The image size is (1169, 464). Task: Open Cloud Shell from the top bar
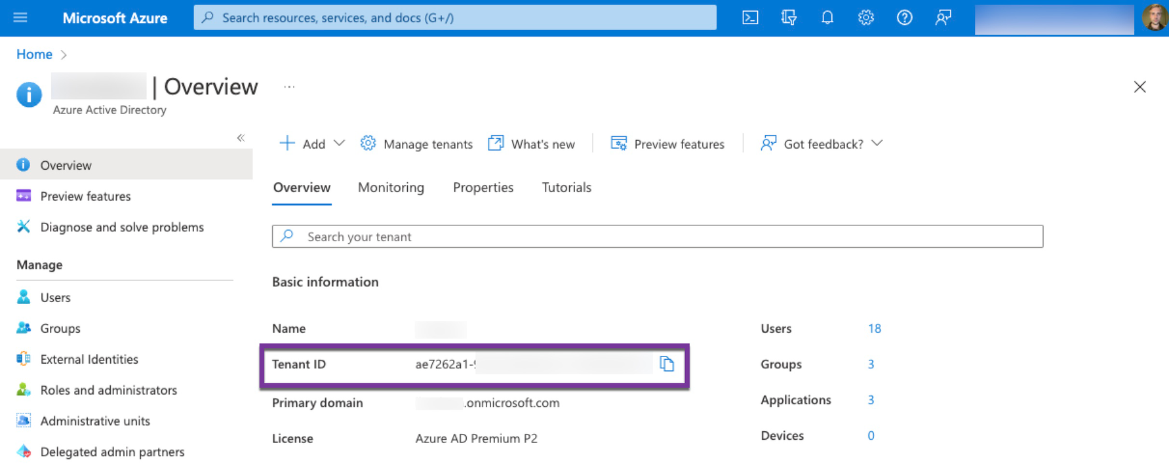coord(750,18)
